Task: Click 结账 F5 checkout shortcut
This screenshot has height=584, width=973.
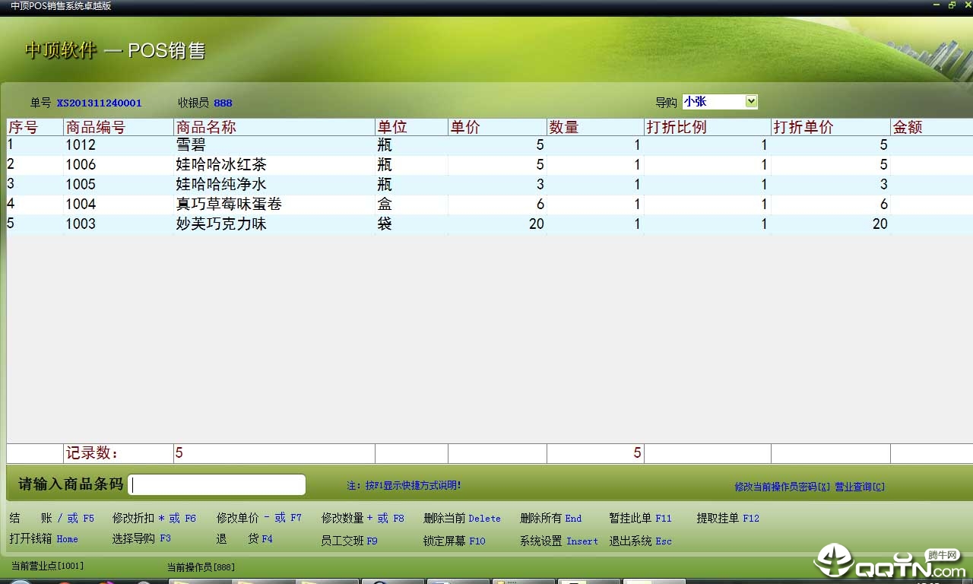Action: (52, 519)
